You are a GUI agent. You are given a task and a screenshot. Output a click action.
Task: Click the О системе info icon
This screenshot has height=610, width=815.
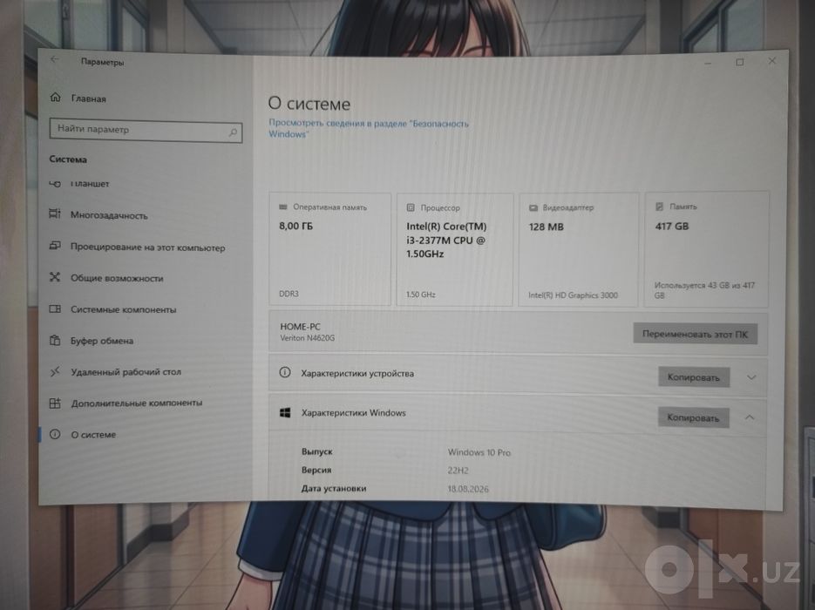pos(55,434)
